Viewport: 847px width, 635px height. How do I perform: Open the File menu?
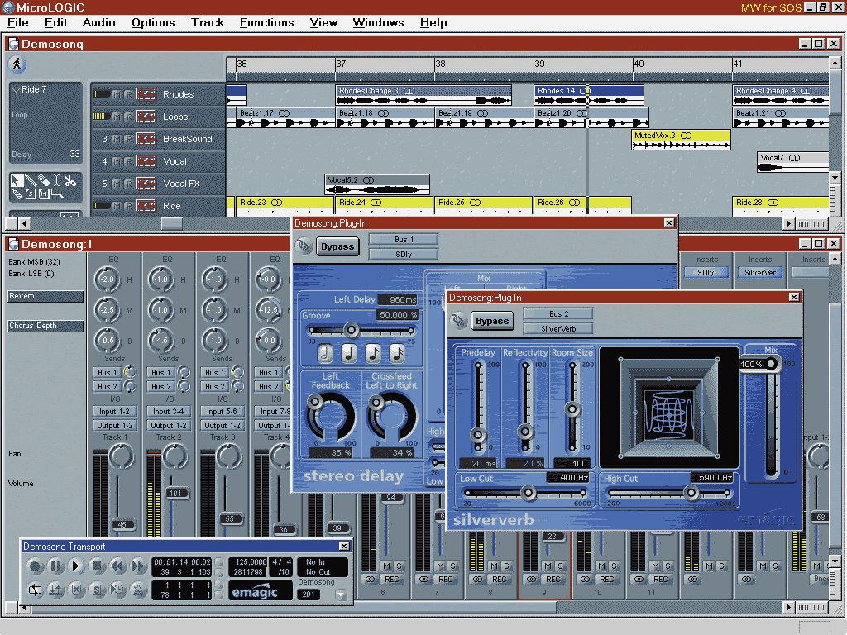point(18,22)
